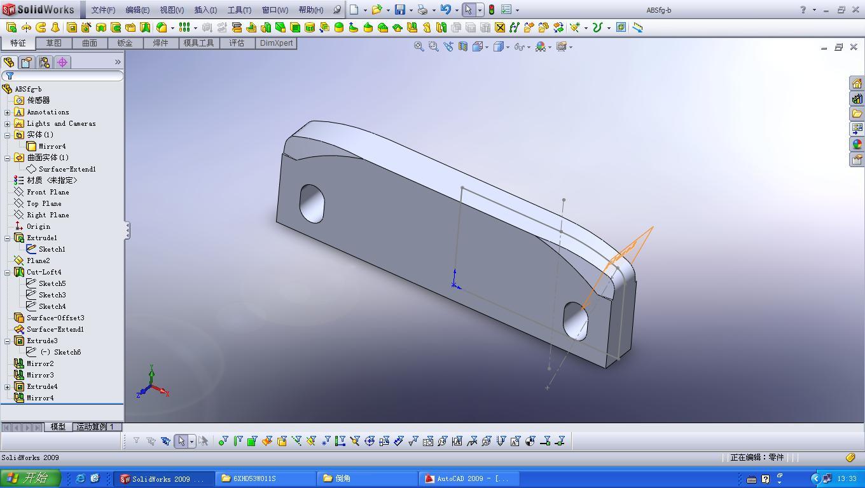Collapse the Extrude1 feature node
The width and height of the screenshot is (865, 488).
tap(8, 238)
